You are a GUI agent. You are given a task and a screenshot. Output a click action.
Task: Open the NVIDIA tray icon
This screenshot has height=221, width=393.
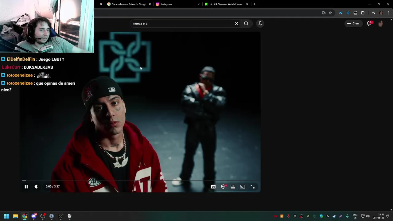point(308,216)
